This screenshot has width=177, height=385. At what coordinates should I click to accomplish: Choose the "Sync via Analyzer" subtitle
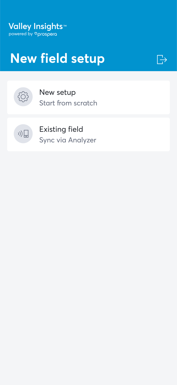coord(68,140)
